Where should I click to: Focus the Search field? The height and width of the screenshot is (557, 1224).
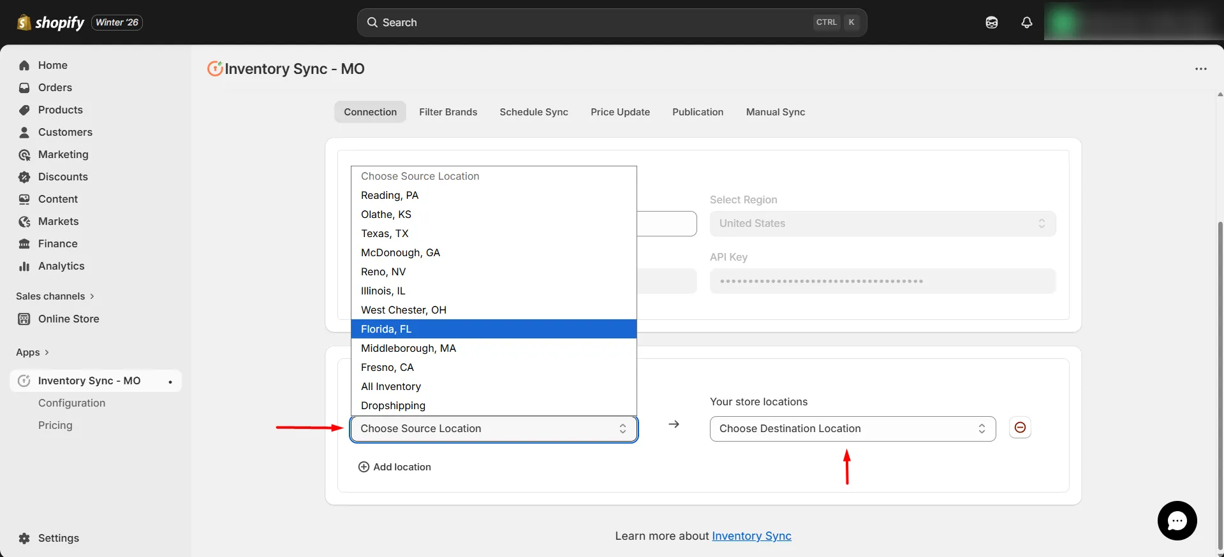(612, 22)
